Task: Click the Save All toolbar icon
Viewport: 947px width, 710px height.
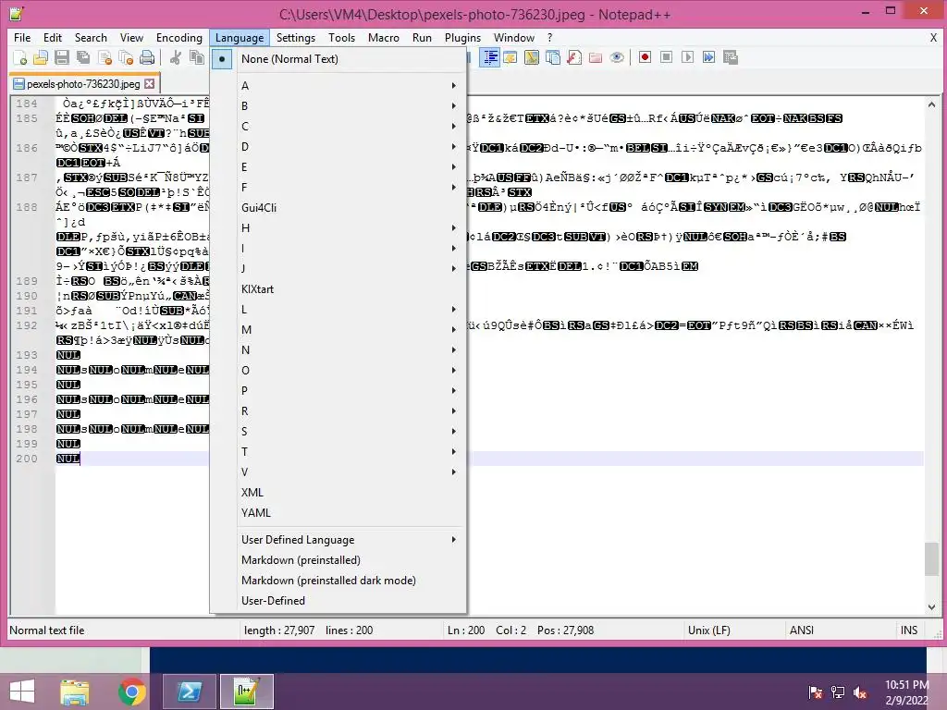Action: [x=82, y=58]
